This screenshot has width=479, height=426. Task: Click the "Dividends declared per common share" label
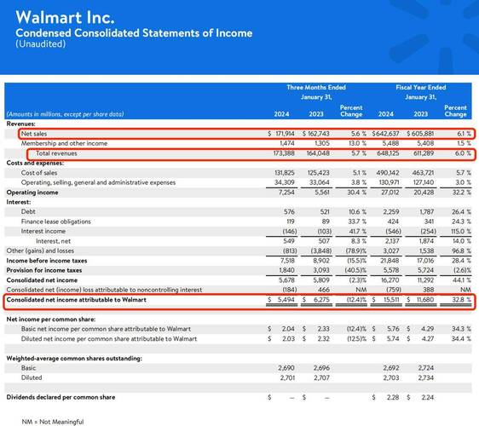(61, 397)
